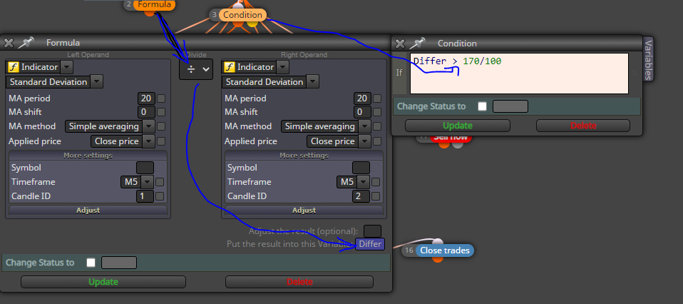Toggle checkbox beside left Candle ID
This screenshot has width=683, height=304.
[x=160, y=196]
